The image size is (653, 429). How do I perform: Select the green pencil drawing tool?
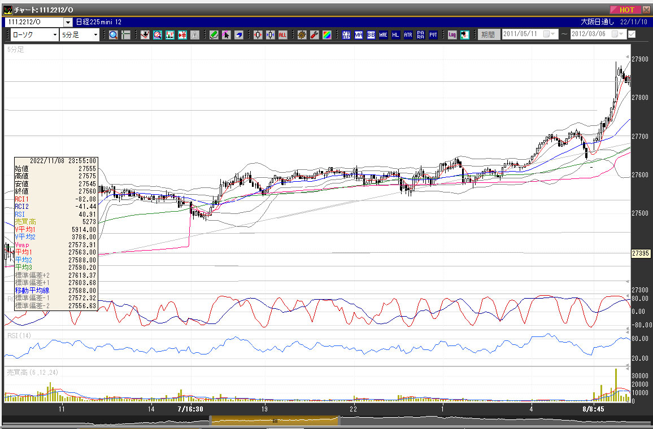click(x=214, y=35)
